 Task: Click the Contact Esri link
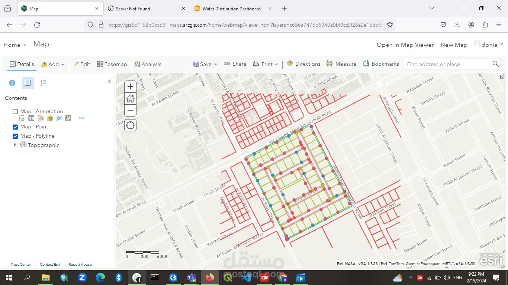click(x=50, y=265)
